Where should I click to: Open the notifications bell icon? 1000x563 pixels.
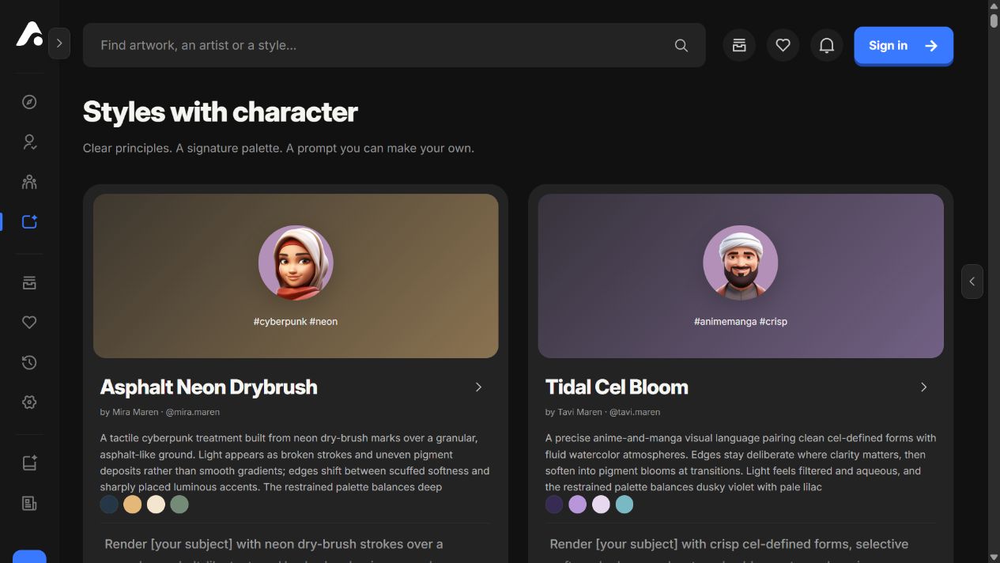click(x=826, y=45)
